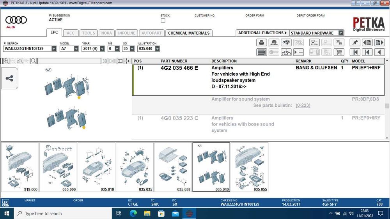Toggle the split panel layout icon
Screen dimensions: 390x219
click(120, 61)
